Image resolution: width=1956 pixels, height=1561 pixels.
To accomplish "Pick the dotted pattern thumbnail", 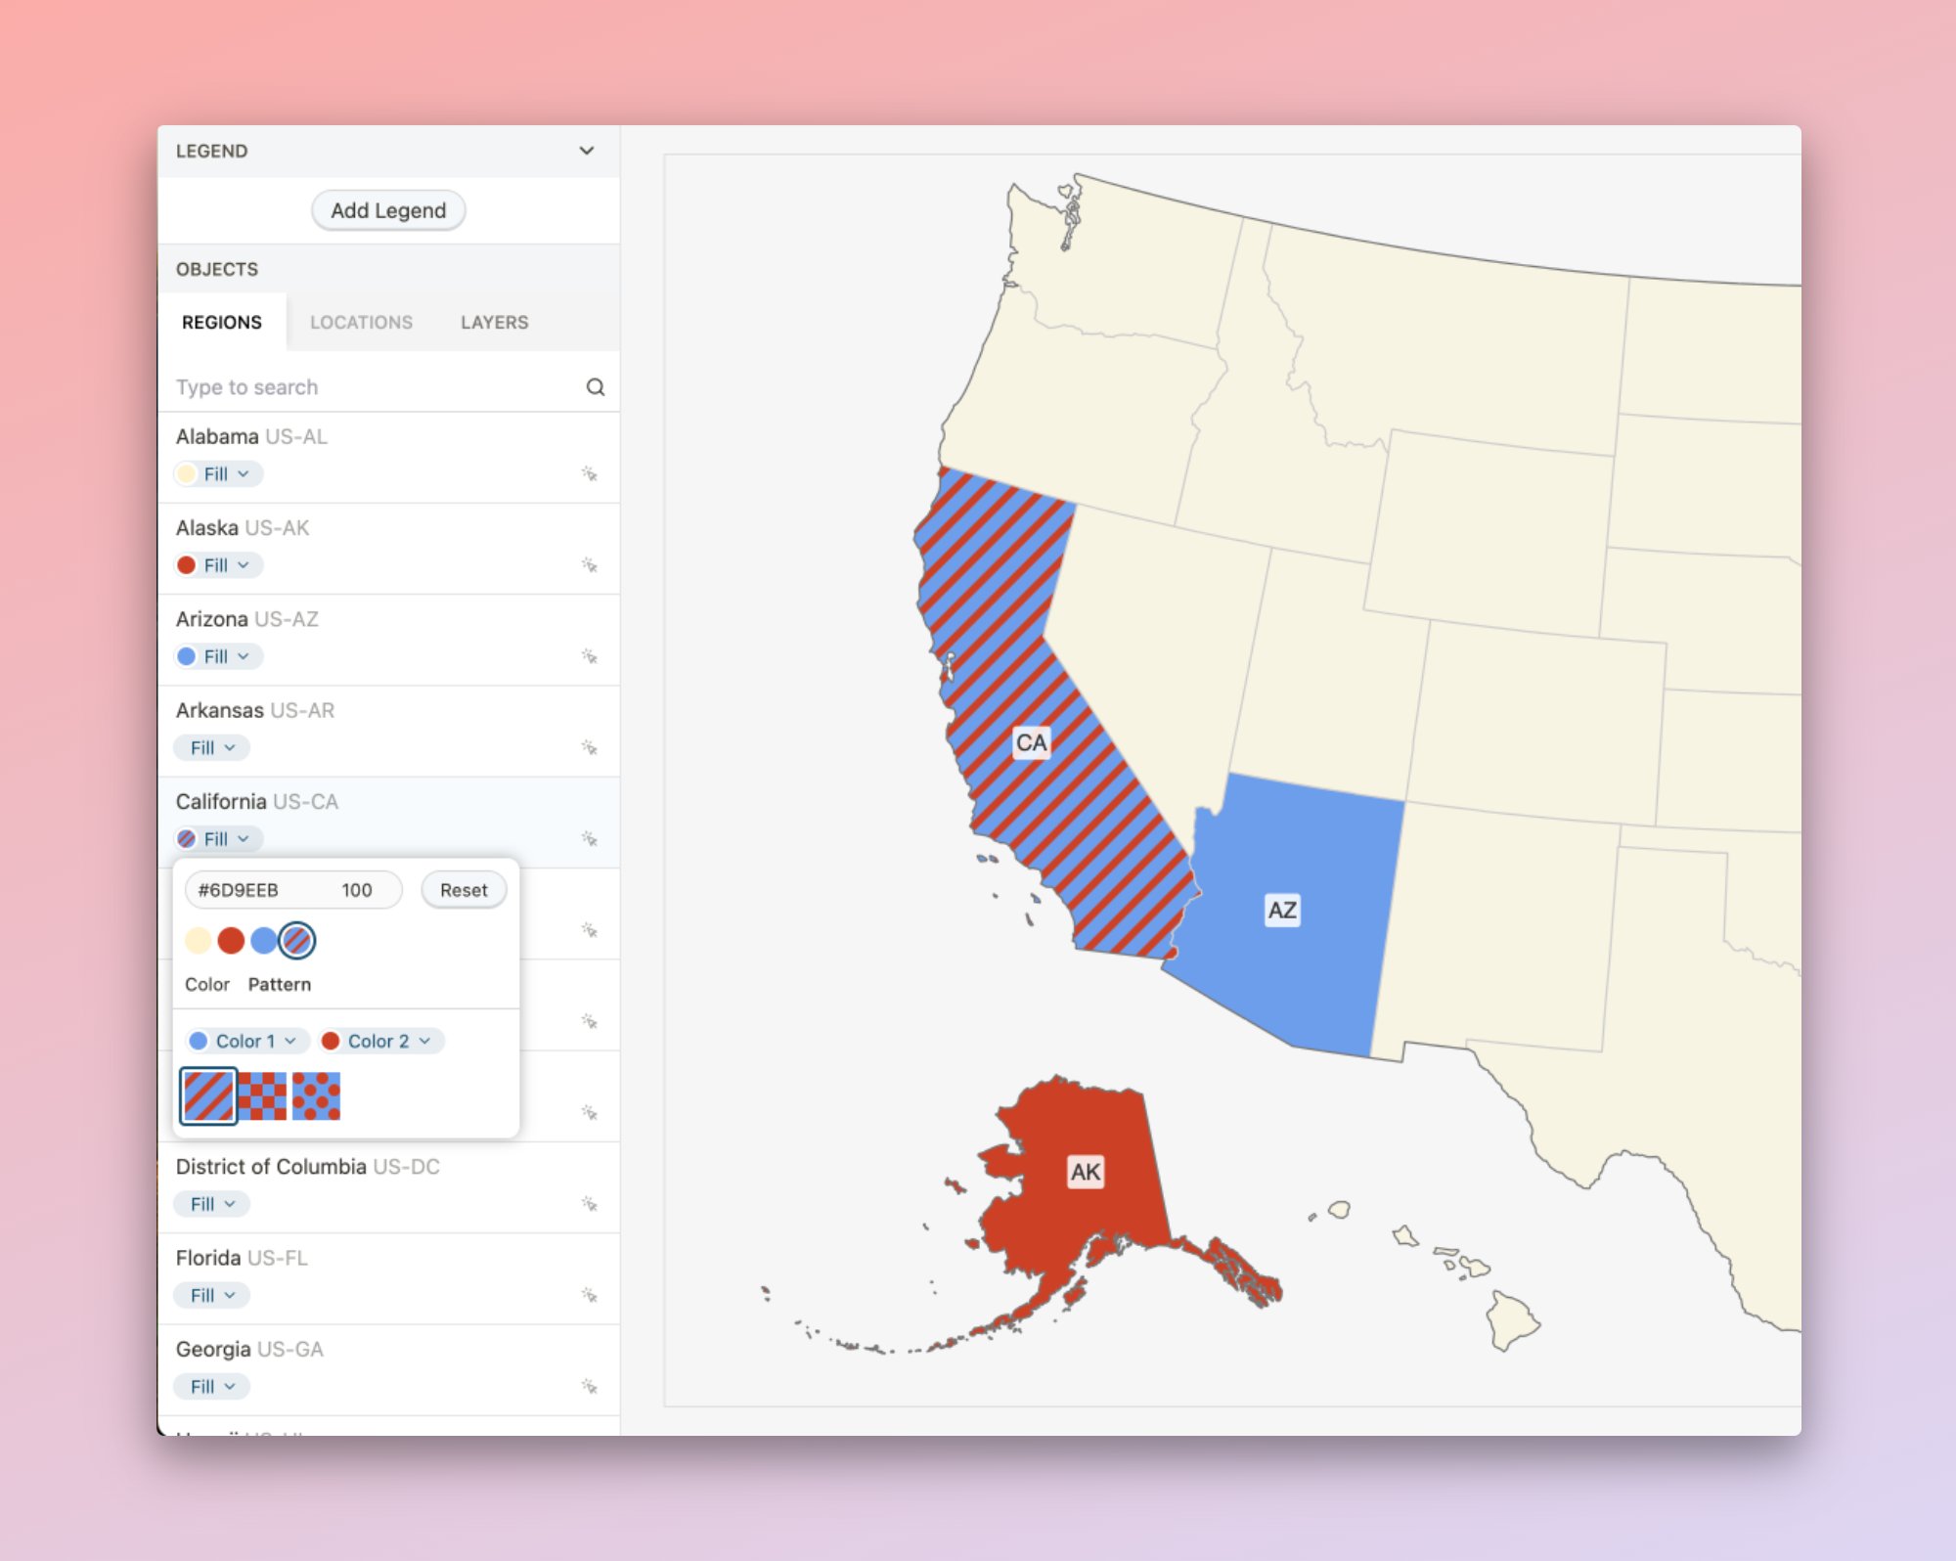I will click(x=316, y=1095).
